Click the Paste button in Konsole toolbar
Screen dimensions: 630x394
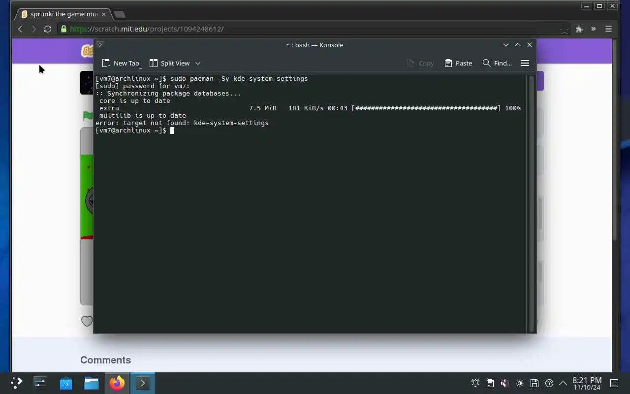(458, 63)
